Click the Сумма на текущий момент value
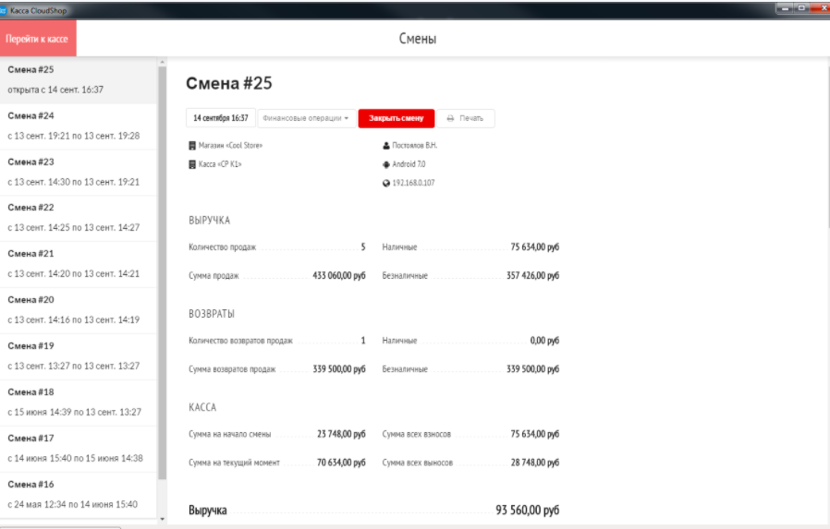Image resolution: width=830 pixels, height=529 pixels. [341, 463]
